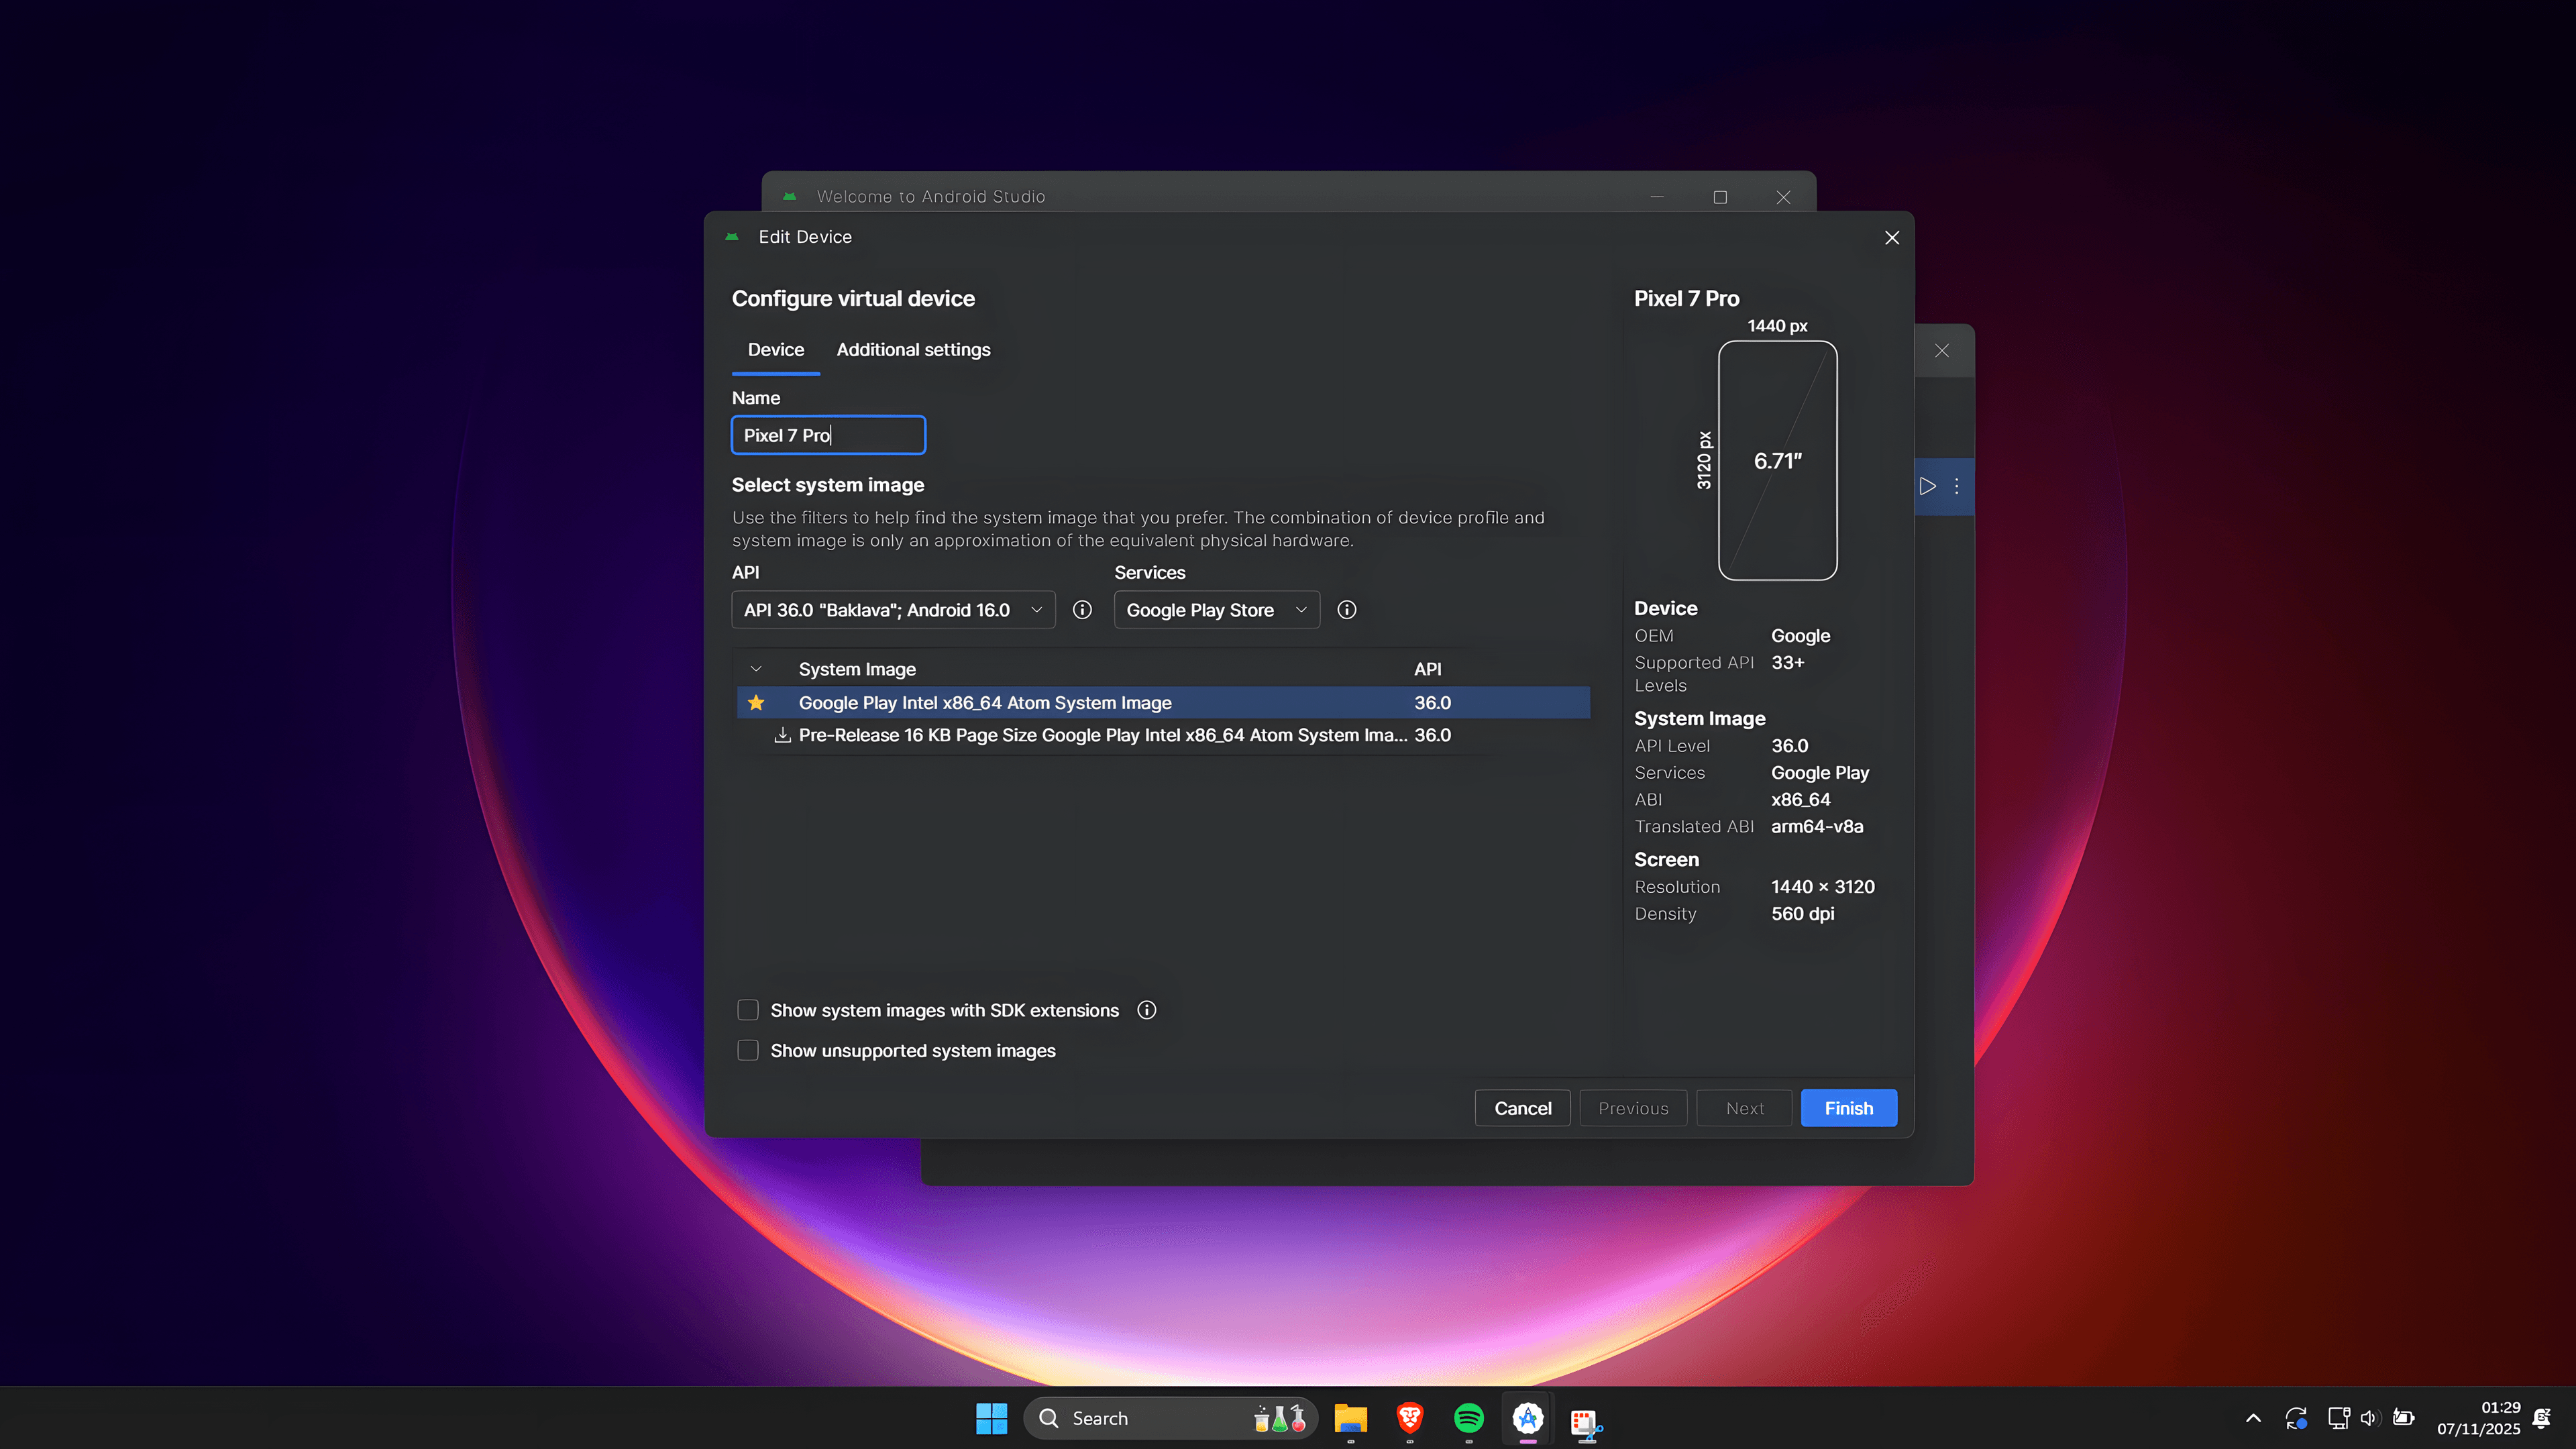Open the three-dot device options menu

coord(1957,487)
